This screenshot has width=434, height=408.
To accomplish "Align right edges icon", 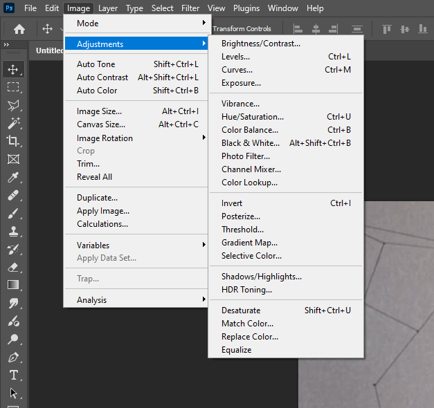I will (x=333, y=29).
